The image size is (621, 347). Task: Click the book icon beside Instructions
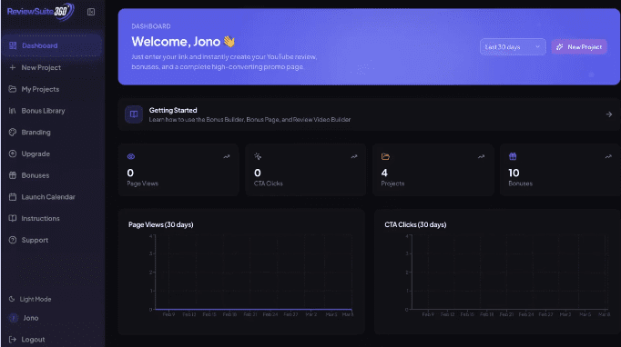[13, 218]
